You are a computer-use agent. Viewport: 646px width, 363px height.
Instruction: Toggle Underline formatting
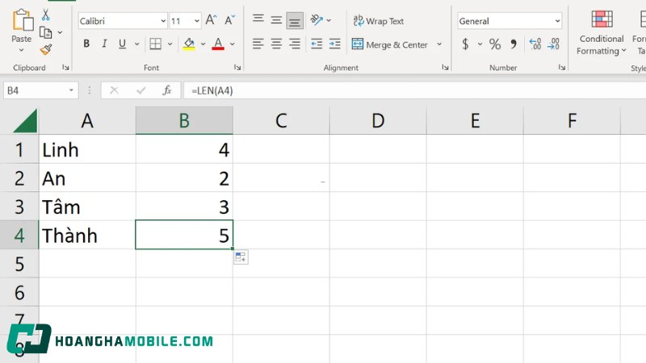(x=123, y=44)
